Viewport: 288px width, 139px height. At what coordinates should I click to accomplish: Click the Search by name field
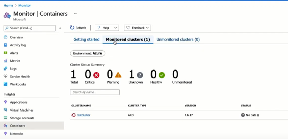(95, 92)
